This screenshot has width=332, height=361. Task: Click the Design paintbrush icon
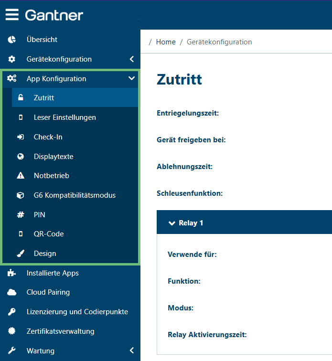coord(21,254)
